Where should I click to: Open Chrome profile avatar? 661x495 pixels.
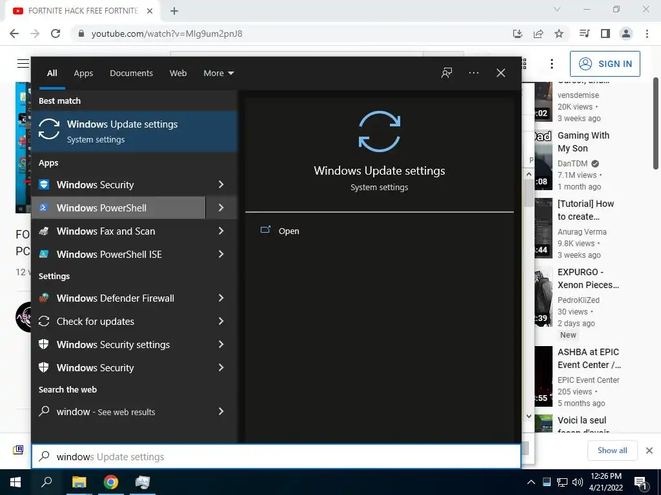tap(626, 34)
